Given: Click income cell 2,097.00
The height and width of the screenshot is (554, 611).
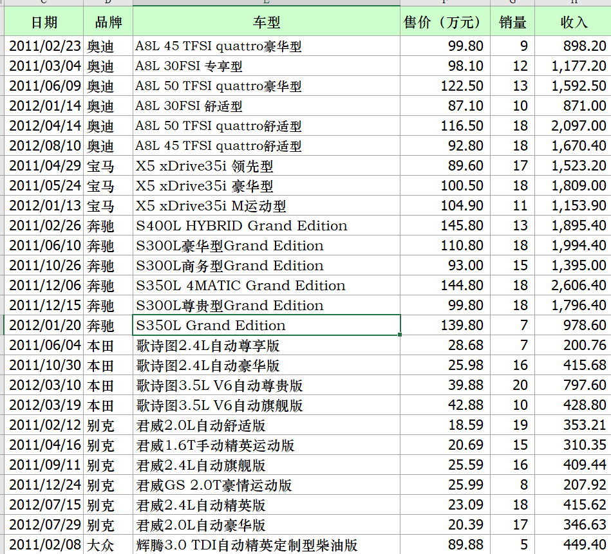Looking at the screenshot, I should click(573, 125).
